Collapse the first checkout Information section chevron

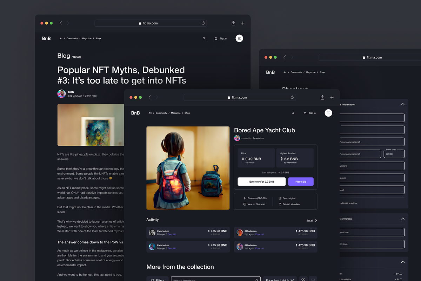pyautogui.click(x=403, y=104)
